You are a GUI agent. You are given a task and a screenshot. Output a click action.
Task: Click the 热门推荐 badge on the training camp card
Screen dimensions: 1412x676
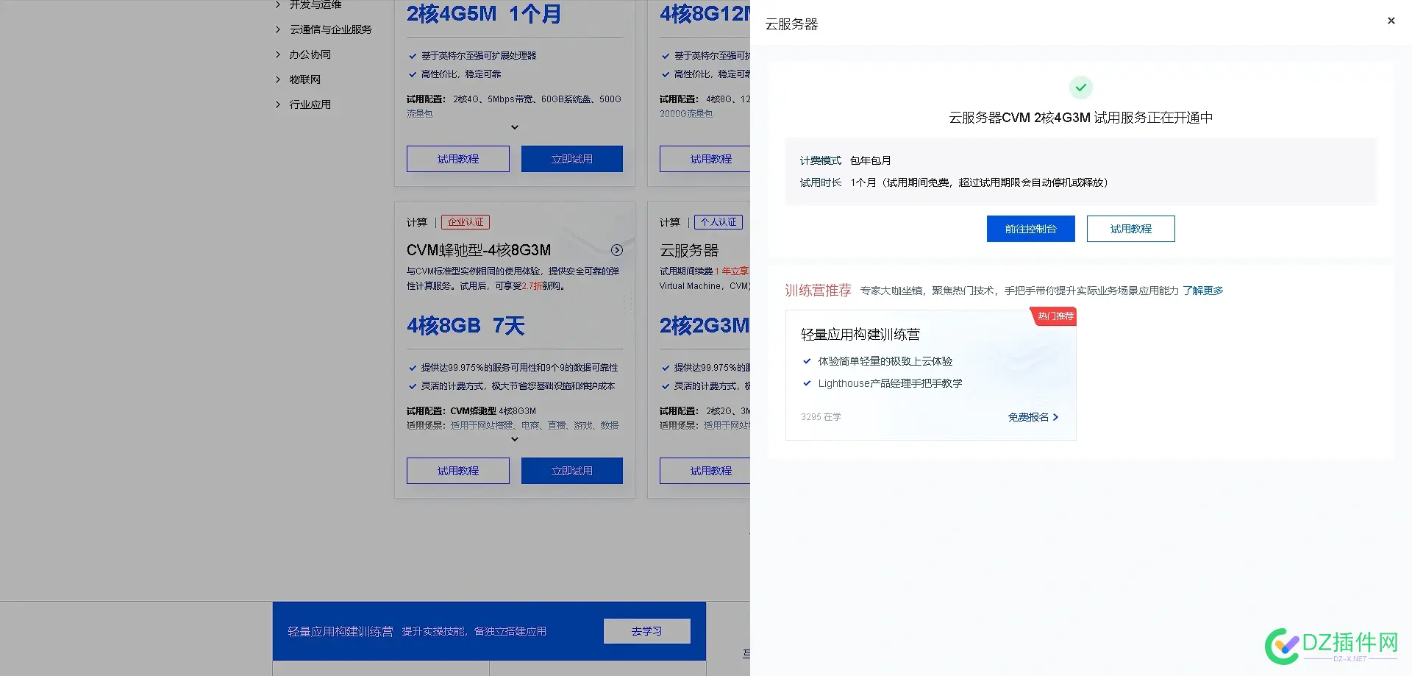(1055, 316)
